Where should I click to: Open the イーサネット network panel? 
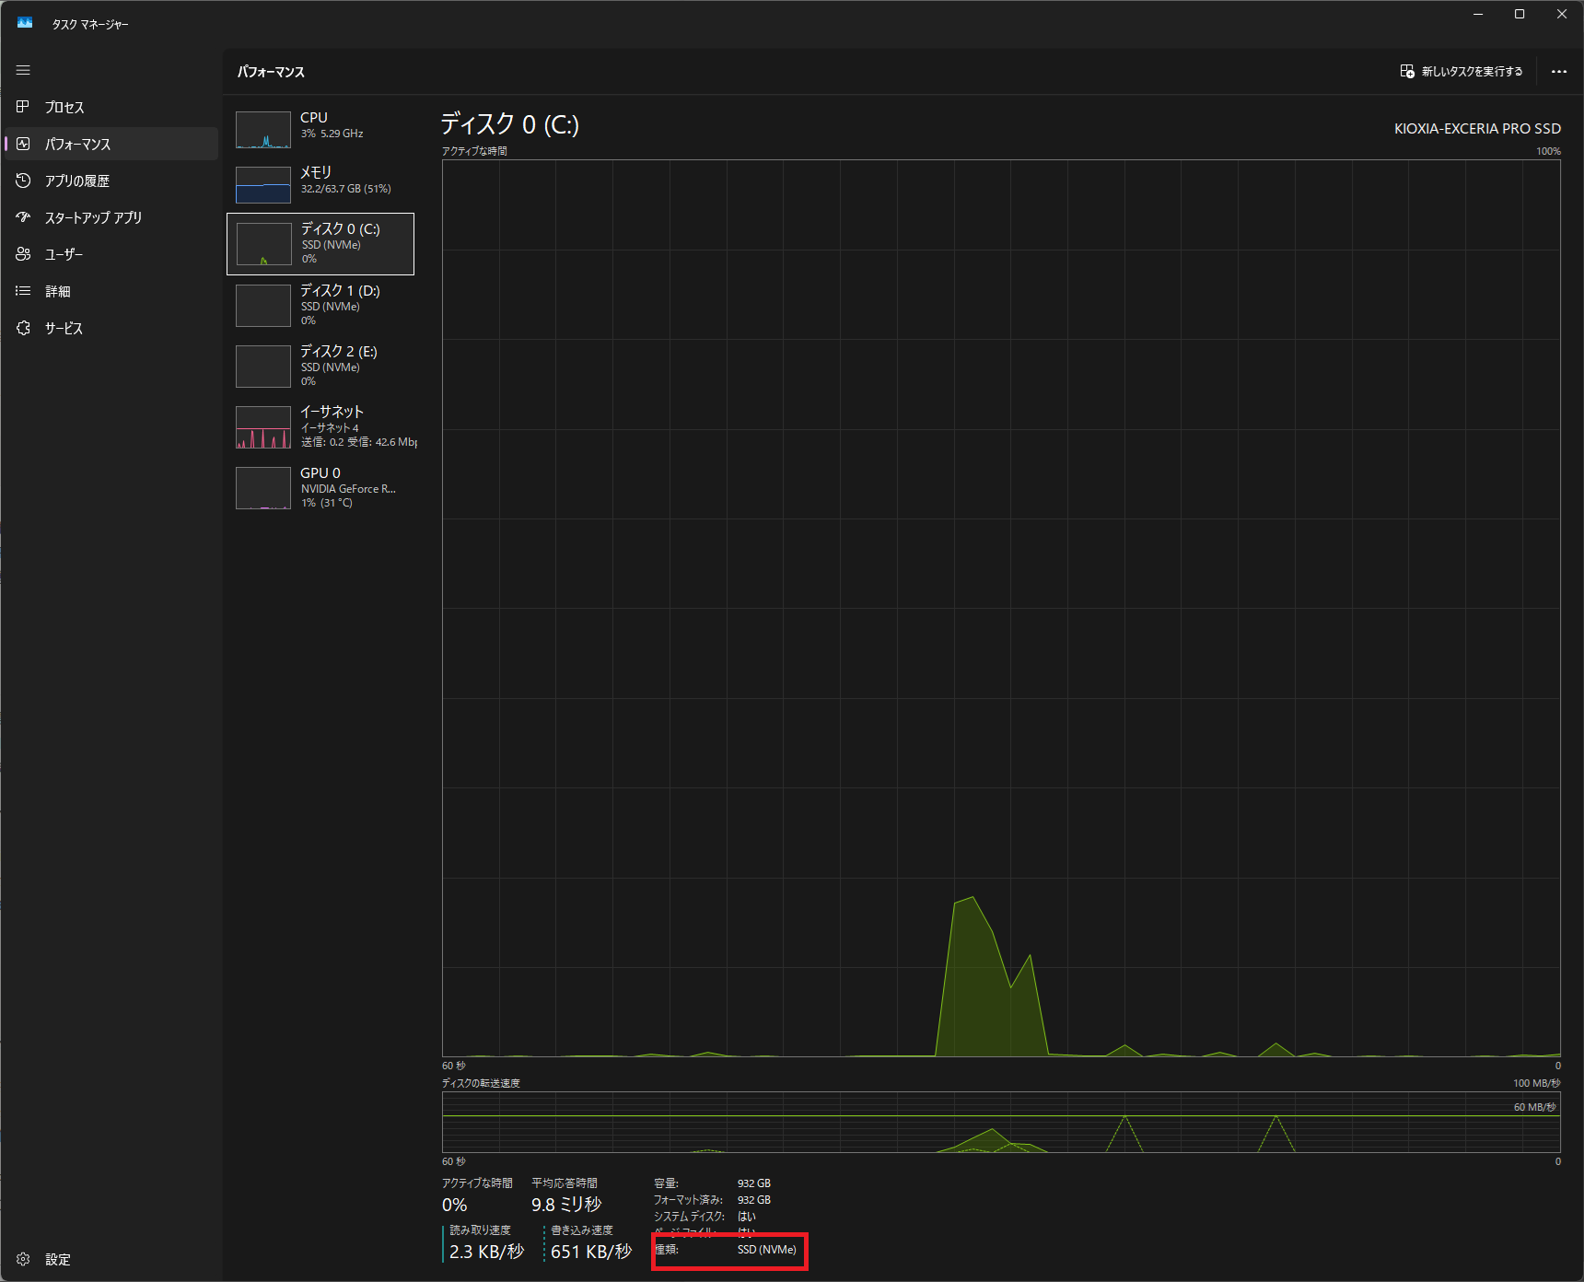(x=320, y=426)
